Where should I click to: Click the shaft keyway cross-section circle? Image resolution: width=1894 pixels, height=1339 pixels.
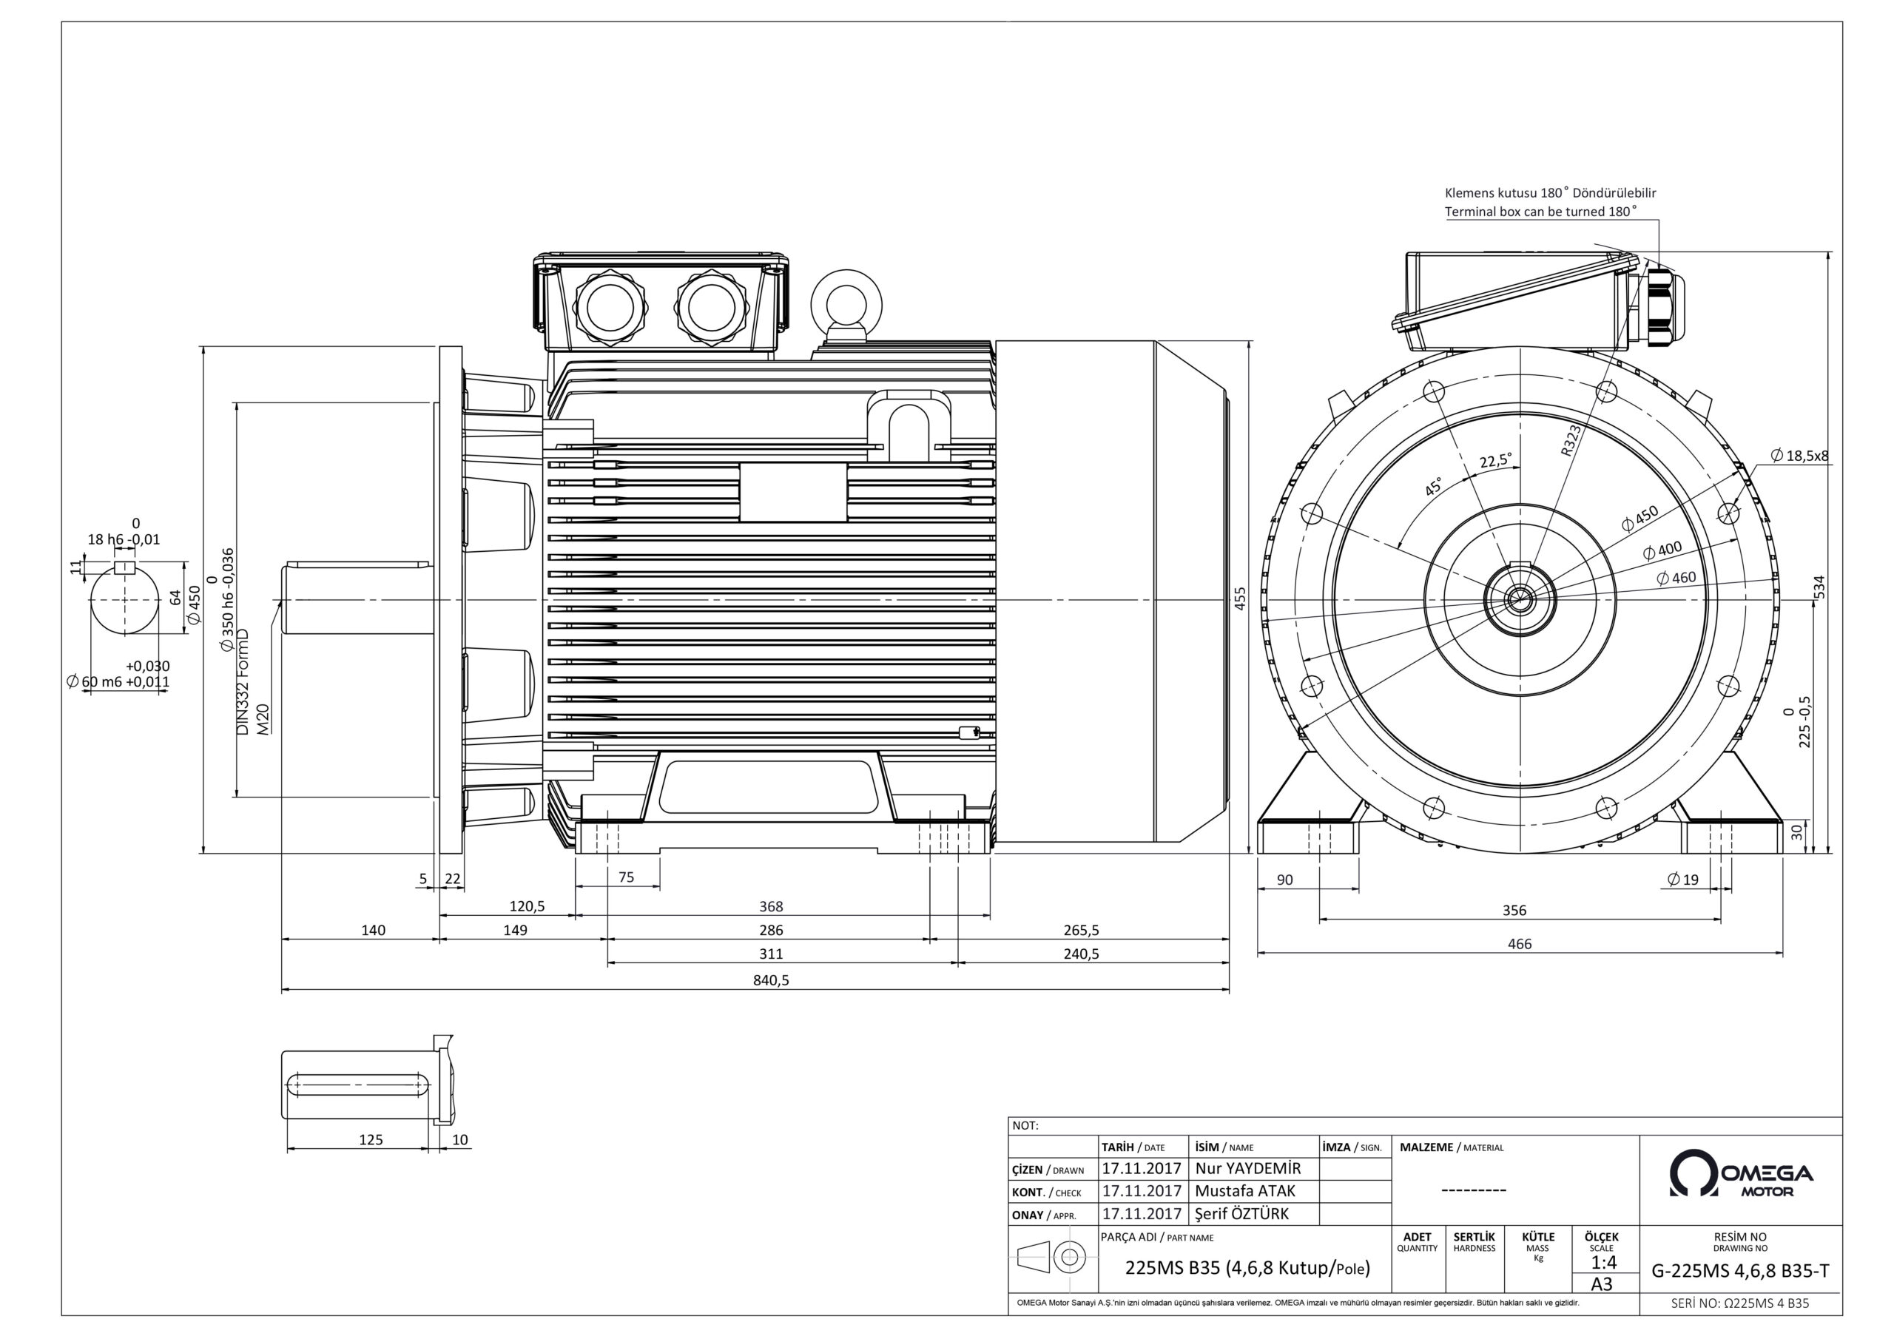(x=124, y=599)
